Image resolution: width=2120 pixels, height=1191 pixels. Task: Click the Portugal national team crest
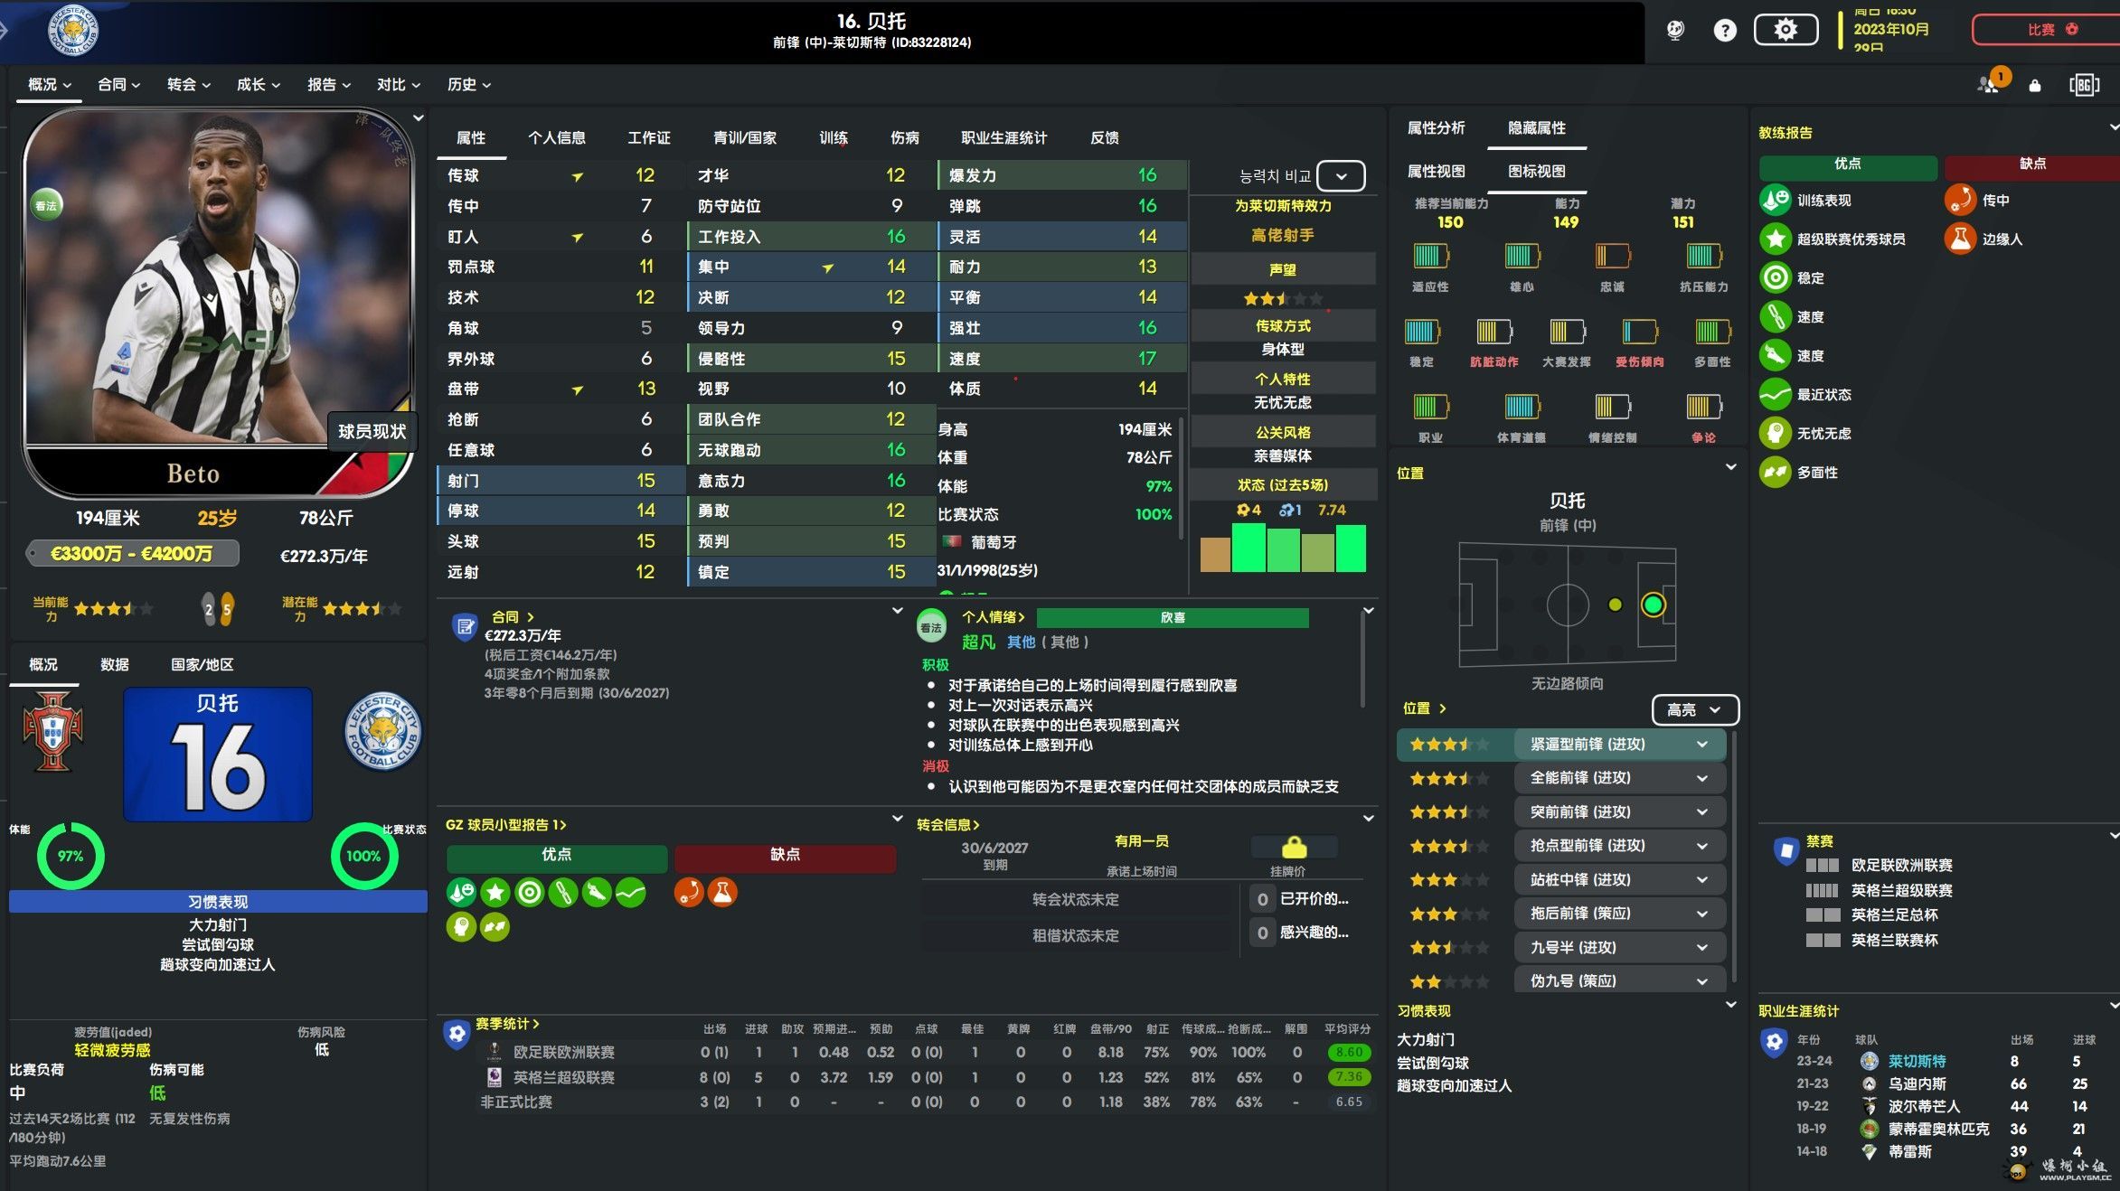point(52,732)
